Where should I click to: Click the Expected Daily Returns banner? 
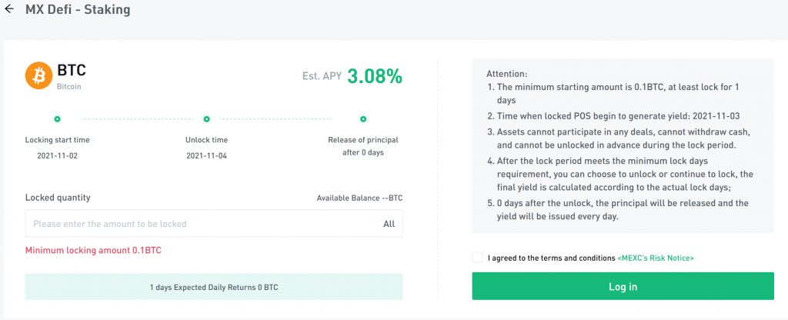(x=214, y=287)
